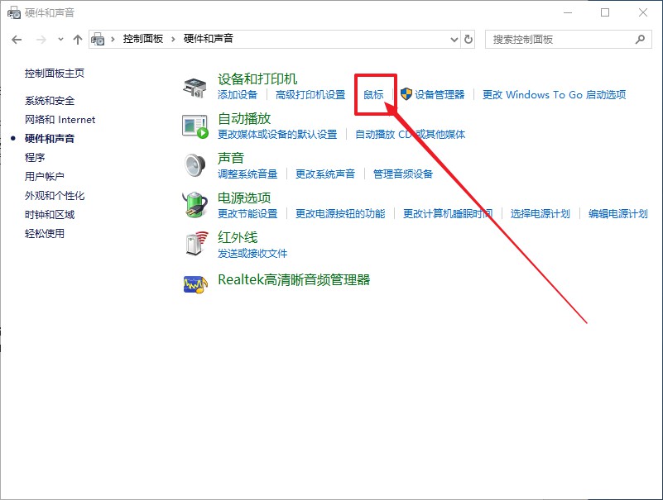Click 发送或接收文件 link
The height and width of the screenshot is (500, 663).
(252, 254)
